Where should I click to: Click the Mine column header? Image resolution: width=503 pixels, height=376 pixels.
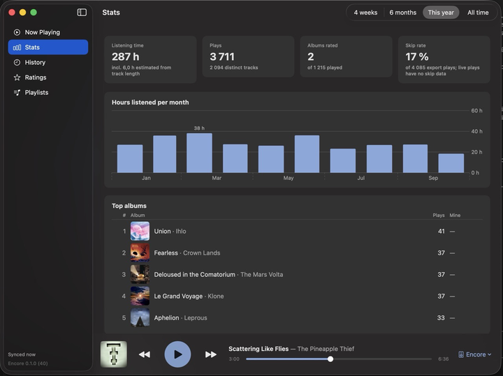[455, 216]
